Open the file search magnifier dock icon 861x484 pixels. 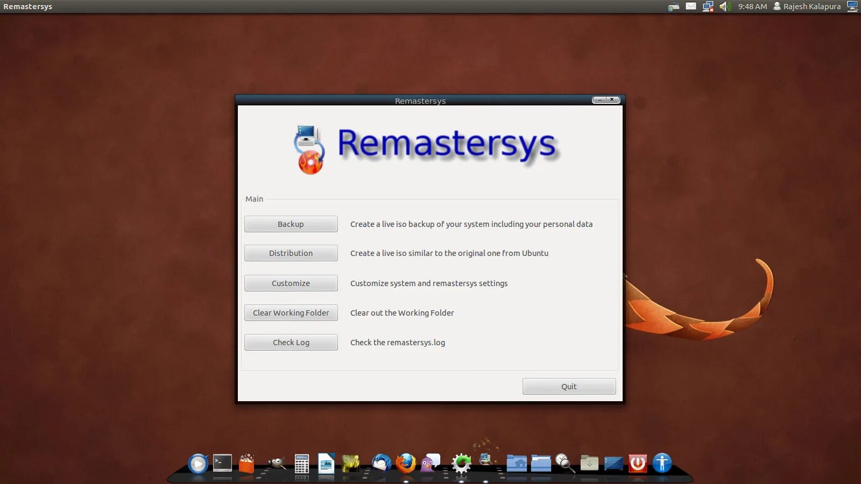pos(565,463)
